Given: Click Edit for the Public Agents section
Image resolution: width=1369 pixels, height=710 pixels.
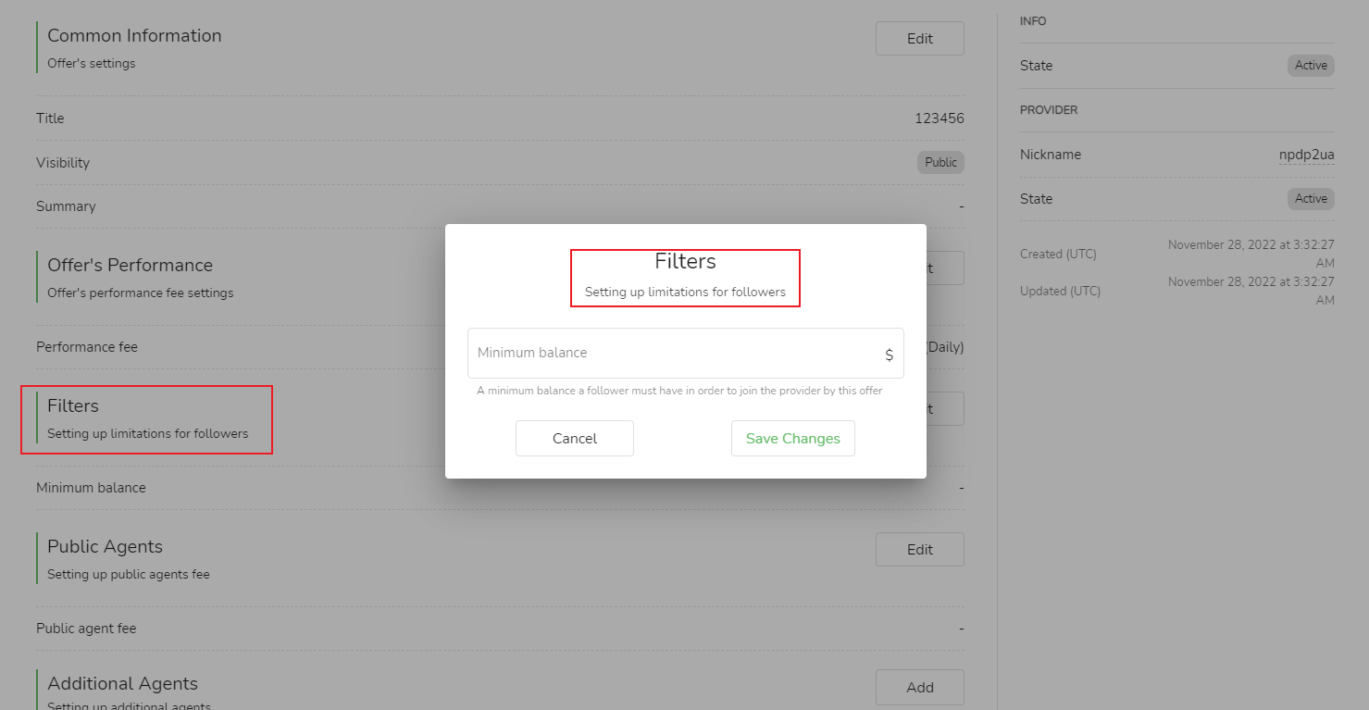Looking at the screenshot, I should [x=919, y=550].
